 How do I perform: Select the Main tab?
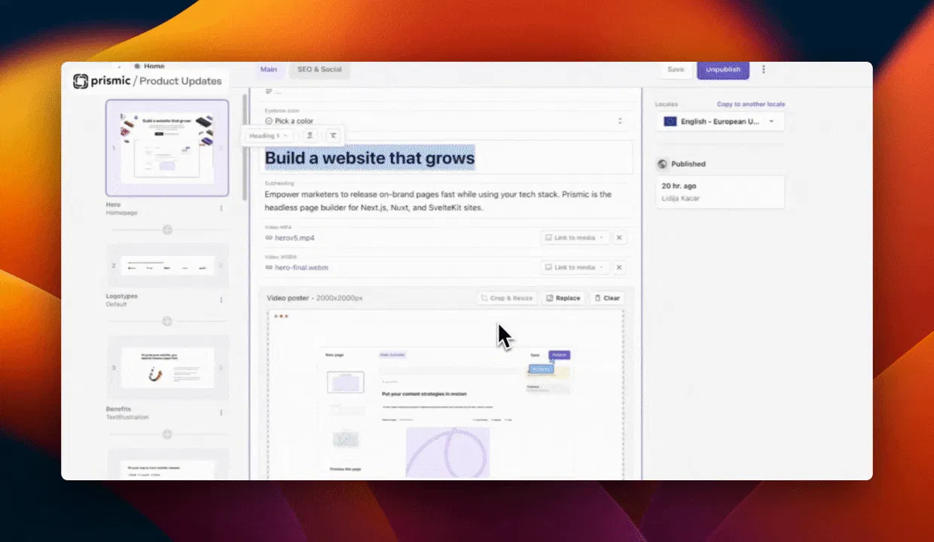pyautogui.click(x=268, y=69)
